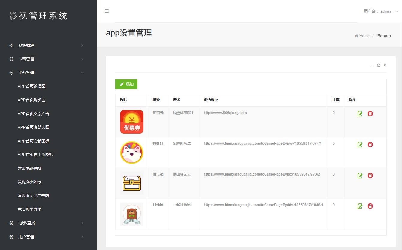Click the 优惠券 coupon thumbnail image
Screen dimensions: 402x250
pyautogui.click(x=132, y=122)
